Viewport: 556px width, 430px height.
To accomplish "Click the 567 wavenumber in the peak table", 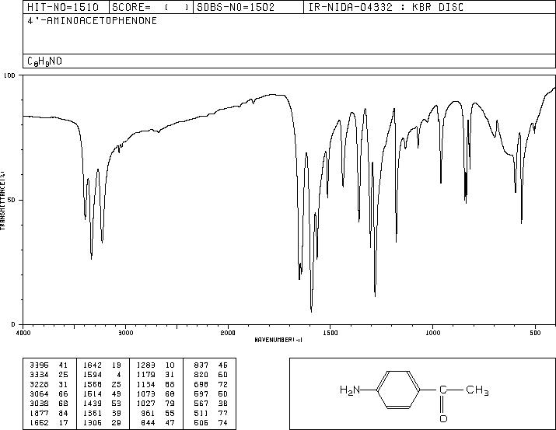I will click(201, 404).
